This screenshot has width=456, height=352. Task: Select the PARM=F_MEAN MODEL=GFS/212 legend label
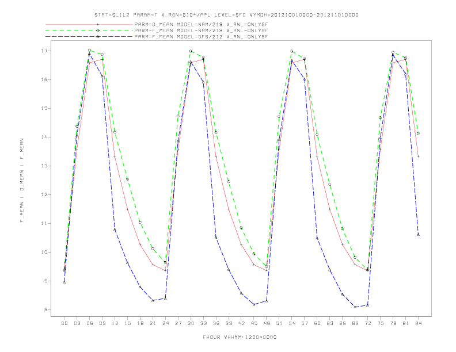pyautogui.click(x=201, y=37)
